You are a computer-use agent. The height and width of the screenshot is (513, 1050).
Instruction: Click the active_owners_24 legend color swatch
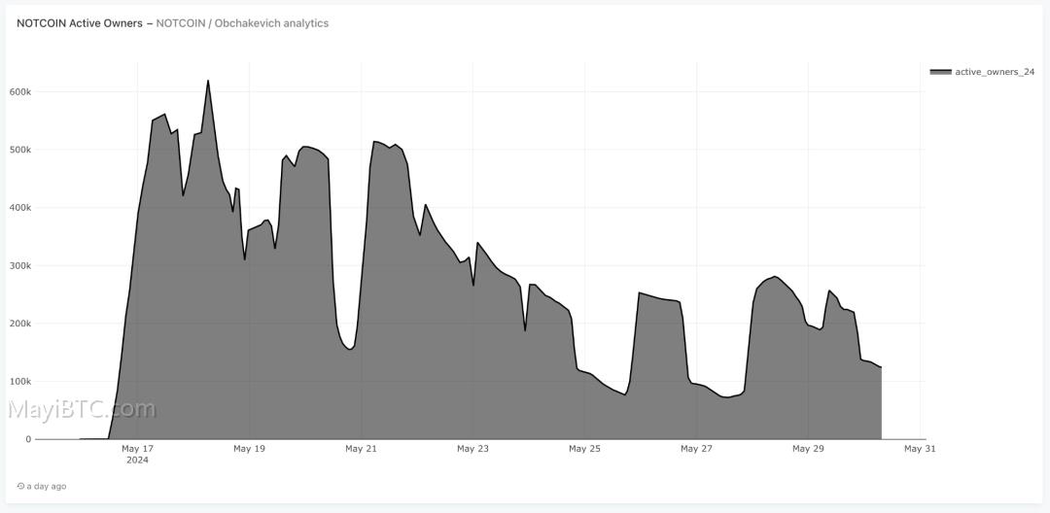coord(940,72)
